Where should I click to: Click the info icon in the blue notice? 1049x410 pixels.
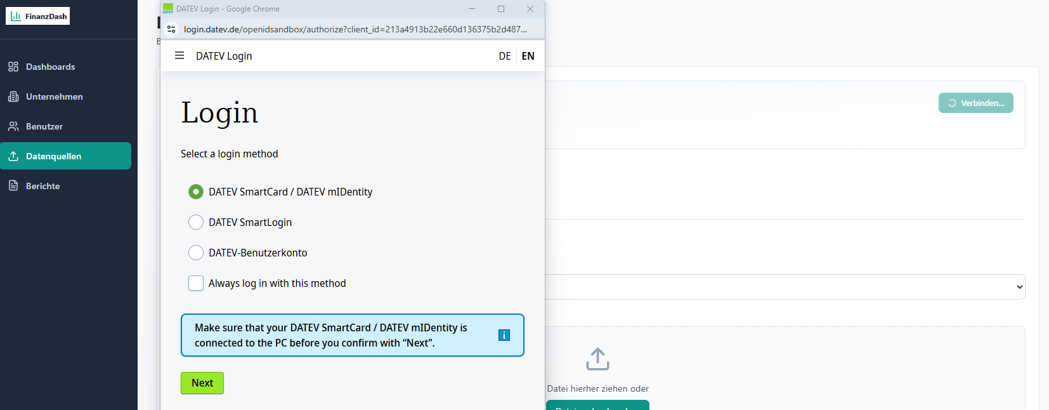(x=504, y=335)
